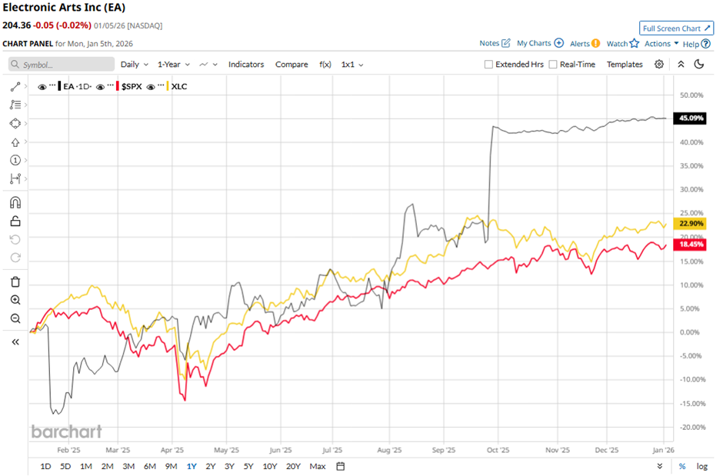Expand the bottom panel double chevron
The width and height of the screenshot is (723, 476).
pos(660,466)
